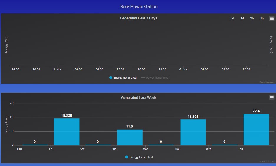Open the Generated Last Week hamburger menu

[271, 98]
